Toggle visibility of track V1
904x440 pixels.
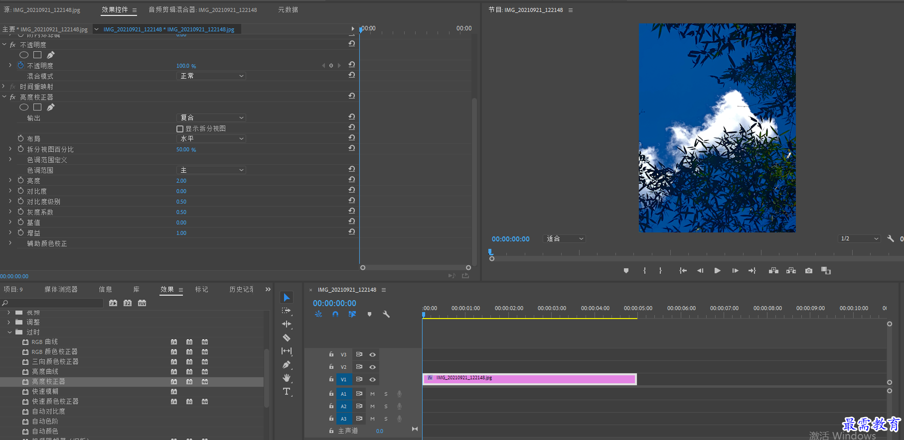tap(372, 379)
